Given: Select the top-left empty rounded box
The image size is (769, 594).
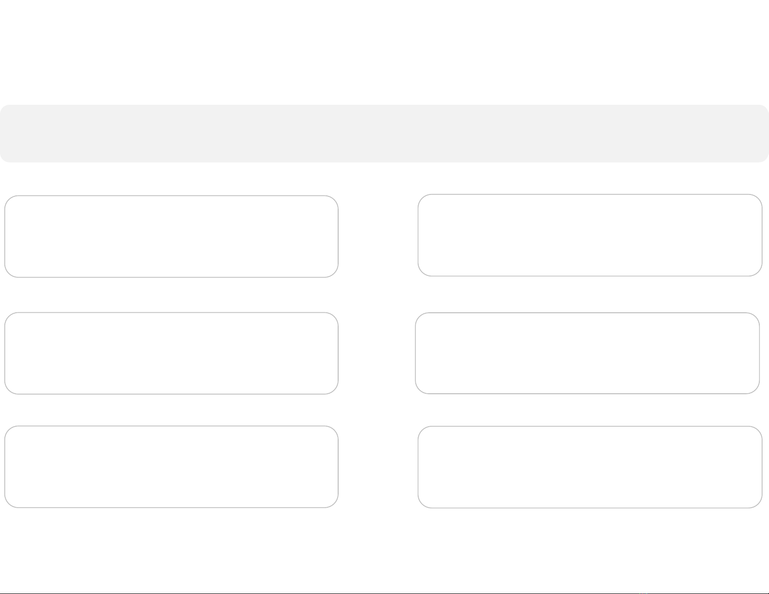Looking at the screenshot, I should (171, 237).
